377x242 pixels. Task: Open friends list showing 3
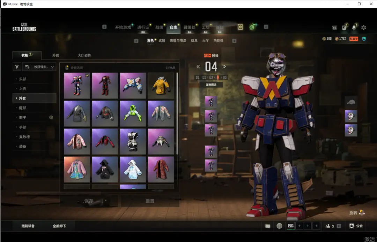coord(330,226)
